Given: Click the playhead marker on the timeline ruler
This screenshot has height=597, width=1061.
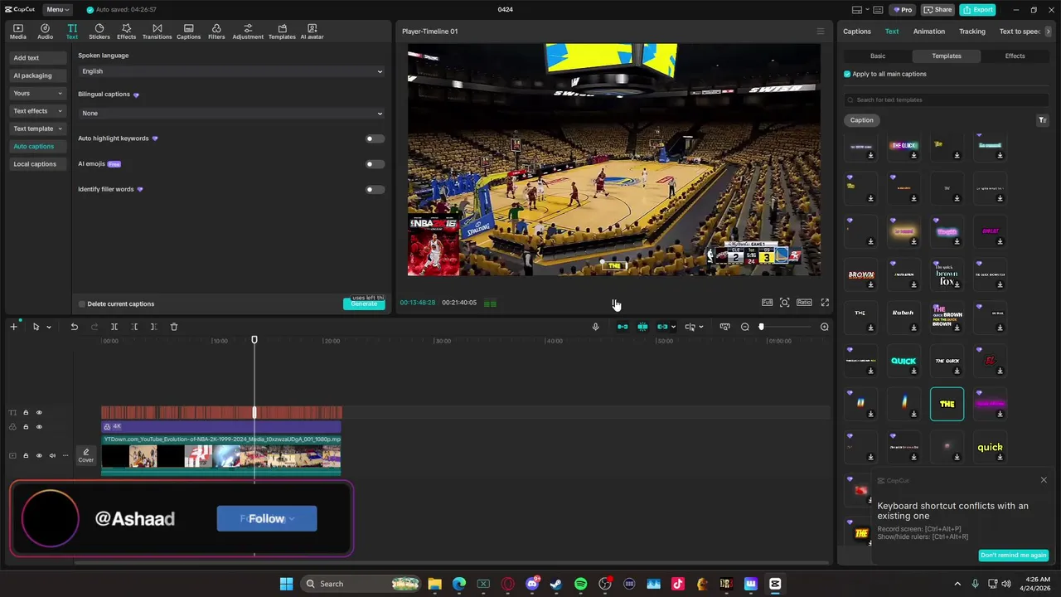Looking at the screenshot, I should 254,340.
